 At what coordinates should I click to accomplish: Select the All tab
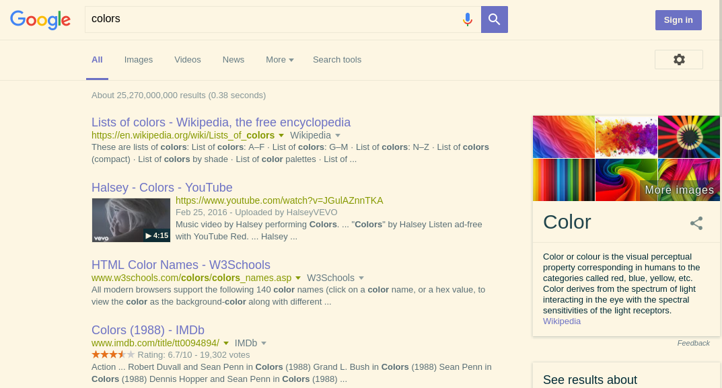[97, 60]
